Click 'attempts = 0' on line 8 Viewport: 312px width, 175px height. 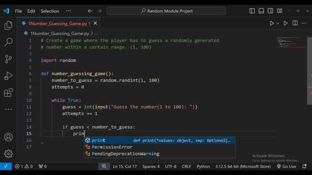click(68, 87)
